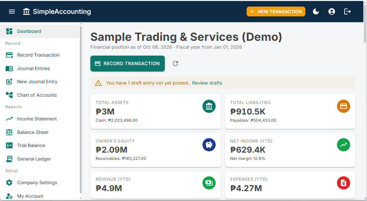Viewport: 367px width, 201px height.
Task: Click the orange New Transaction button
Action: coord(276,12)
